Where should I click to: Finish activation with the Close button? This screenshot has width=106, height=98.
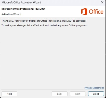[96, 94]
